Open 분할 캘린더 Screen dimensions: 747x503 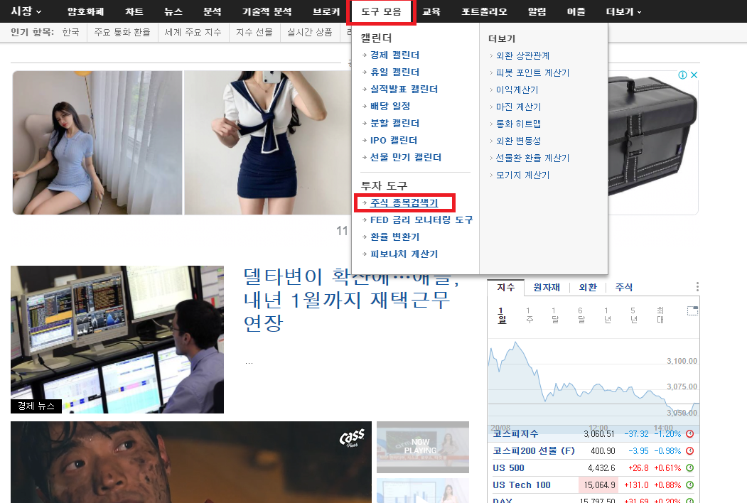click(x=395, y=124)
